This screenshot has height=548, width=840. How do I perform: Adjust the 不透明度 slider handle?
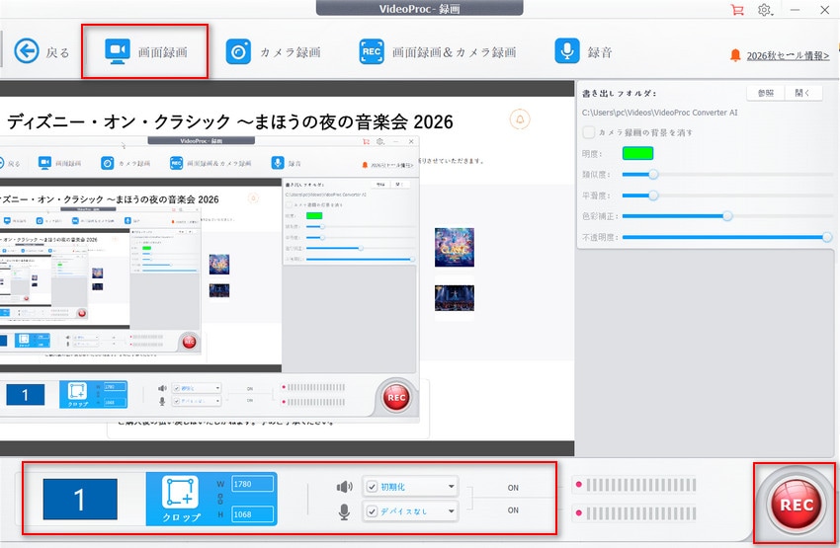827,237
